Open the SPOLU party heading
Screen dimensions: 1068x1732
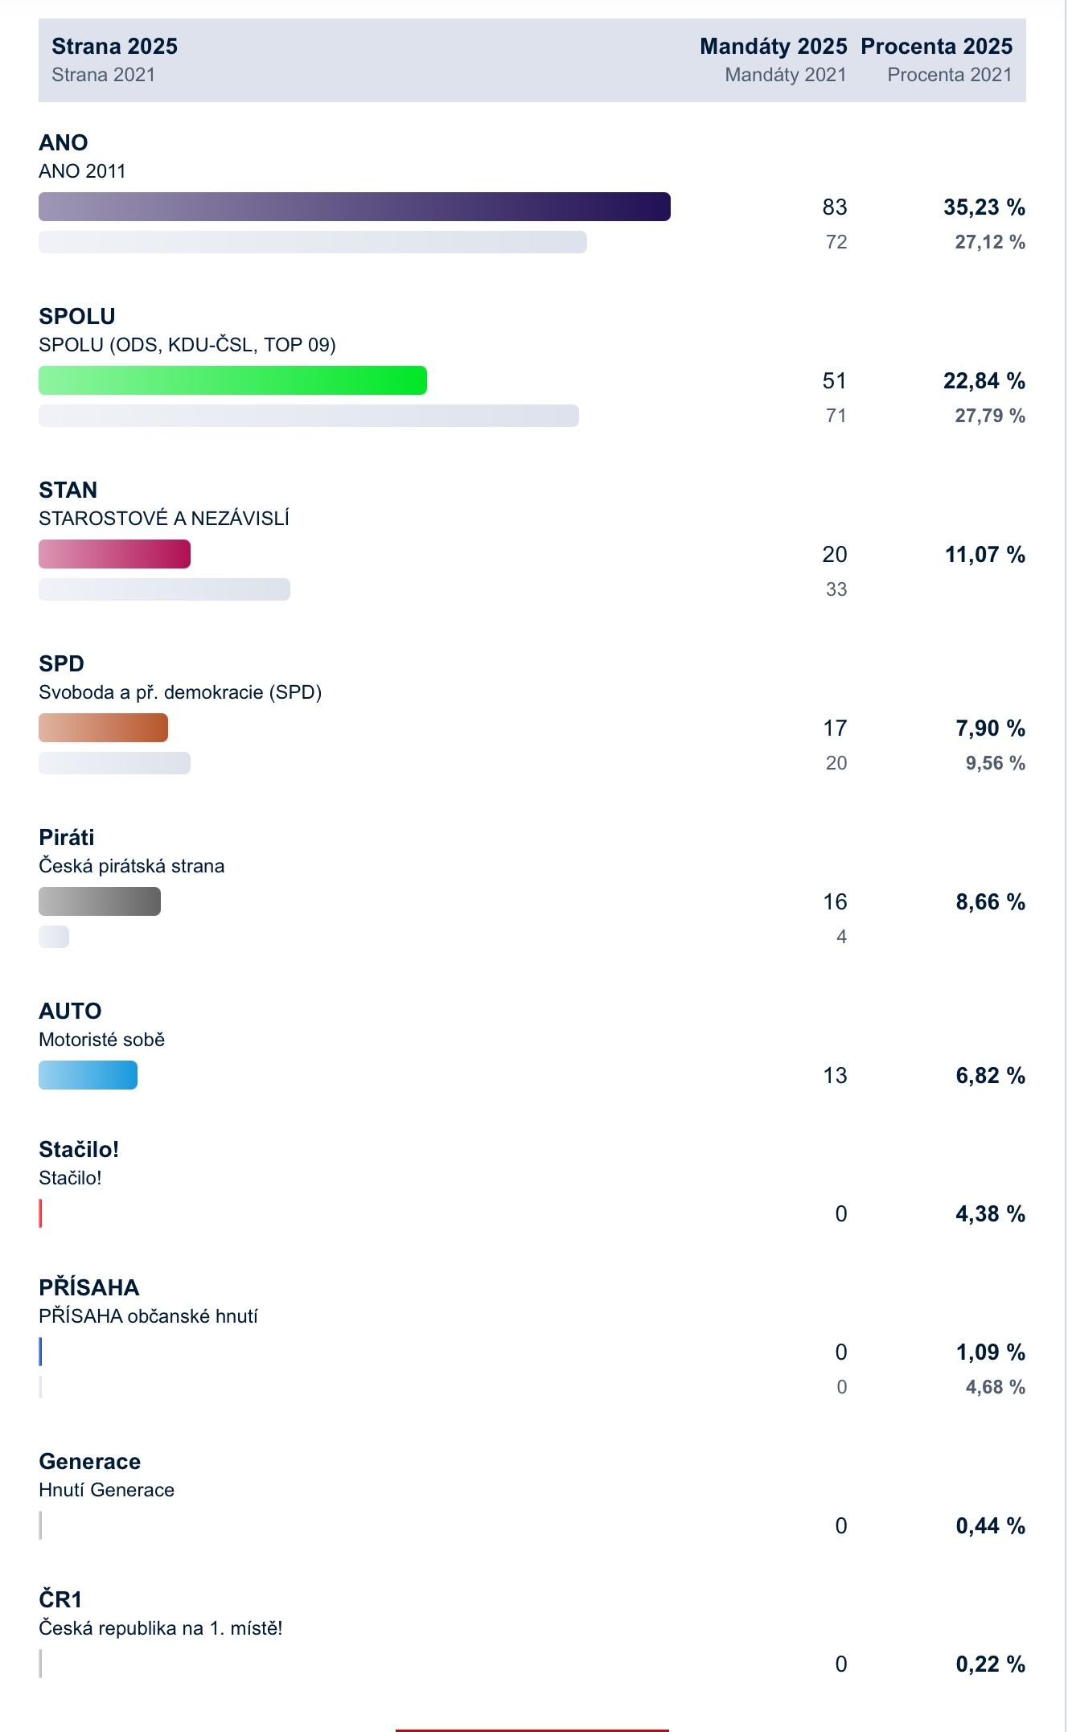click(x=77, y=316)
